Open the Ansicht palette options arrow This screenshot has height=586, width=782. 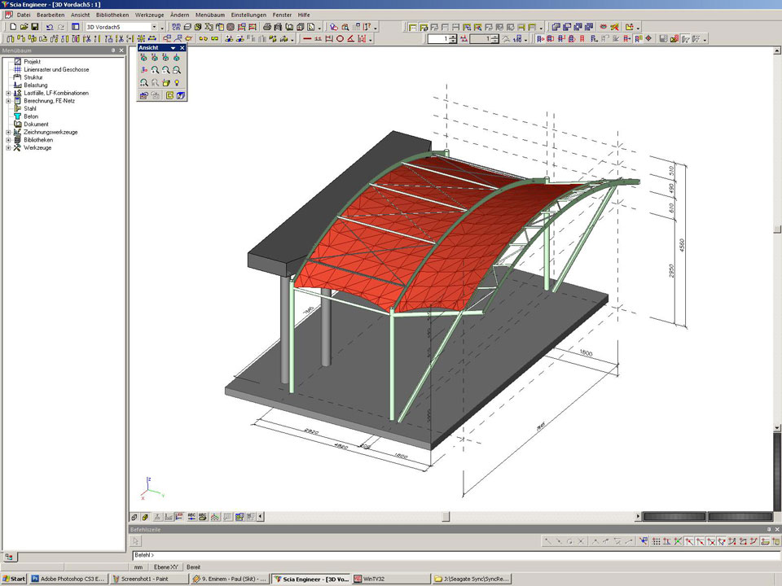(173, 48)
